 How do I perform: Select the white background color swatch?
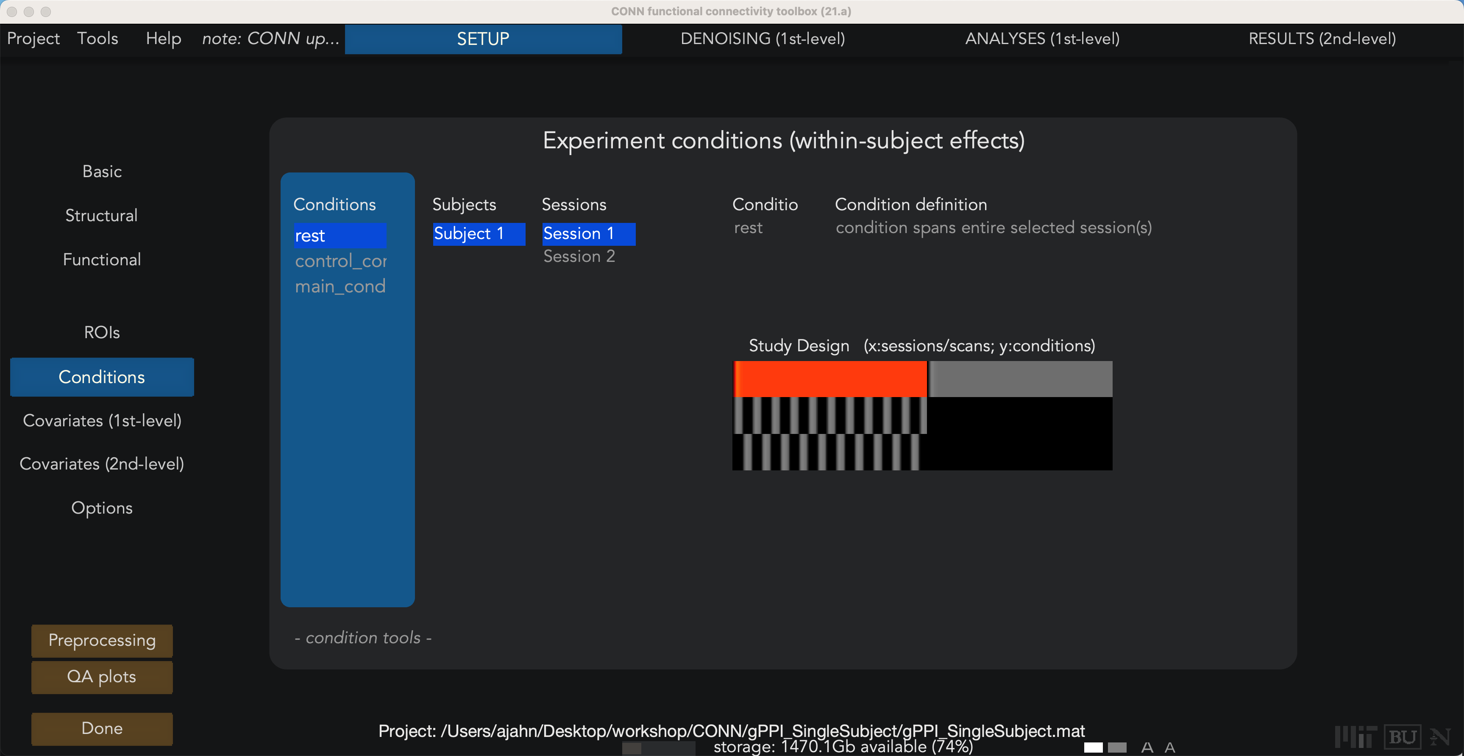(1093, 748)
